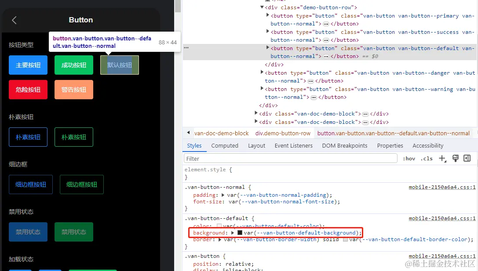This screenshot has width=478, height=271.
Task: Click the green 禁用状态 button
Action: (x=74, y=232)
